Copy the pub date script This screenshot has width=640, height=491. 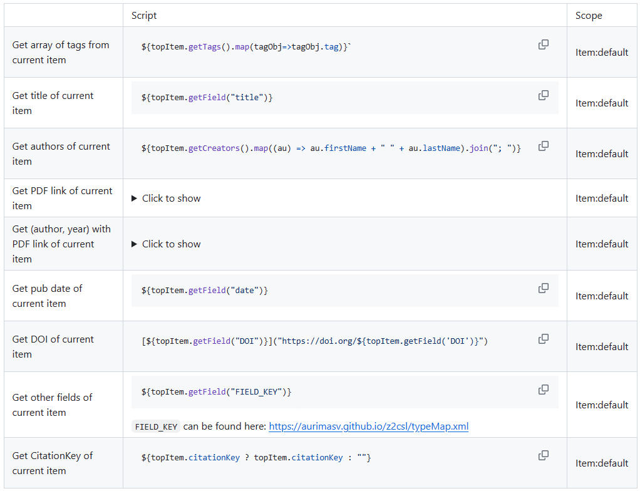543,288
